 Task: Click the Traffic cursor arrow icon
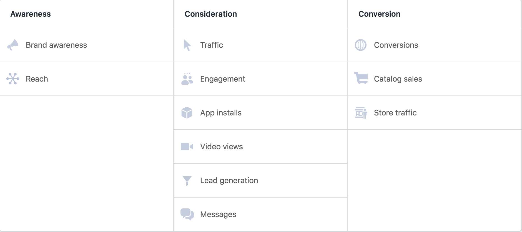coord(187,45)
